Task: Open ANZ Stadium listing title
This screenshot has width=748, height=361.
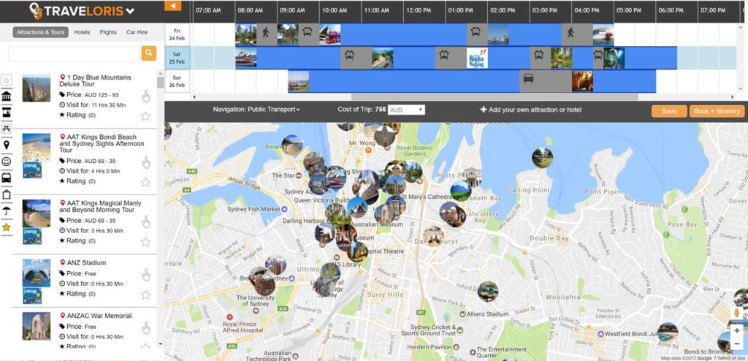Action: tap(86, 262)
